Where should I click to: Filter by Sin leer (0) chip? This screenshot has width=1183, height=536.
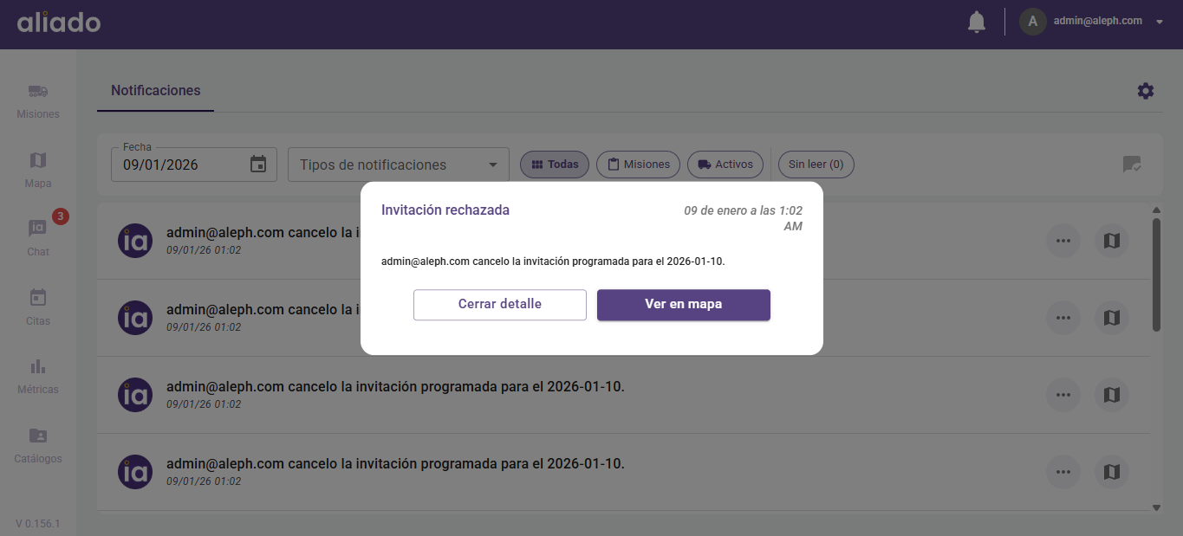tap(816, 165)
